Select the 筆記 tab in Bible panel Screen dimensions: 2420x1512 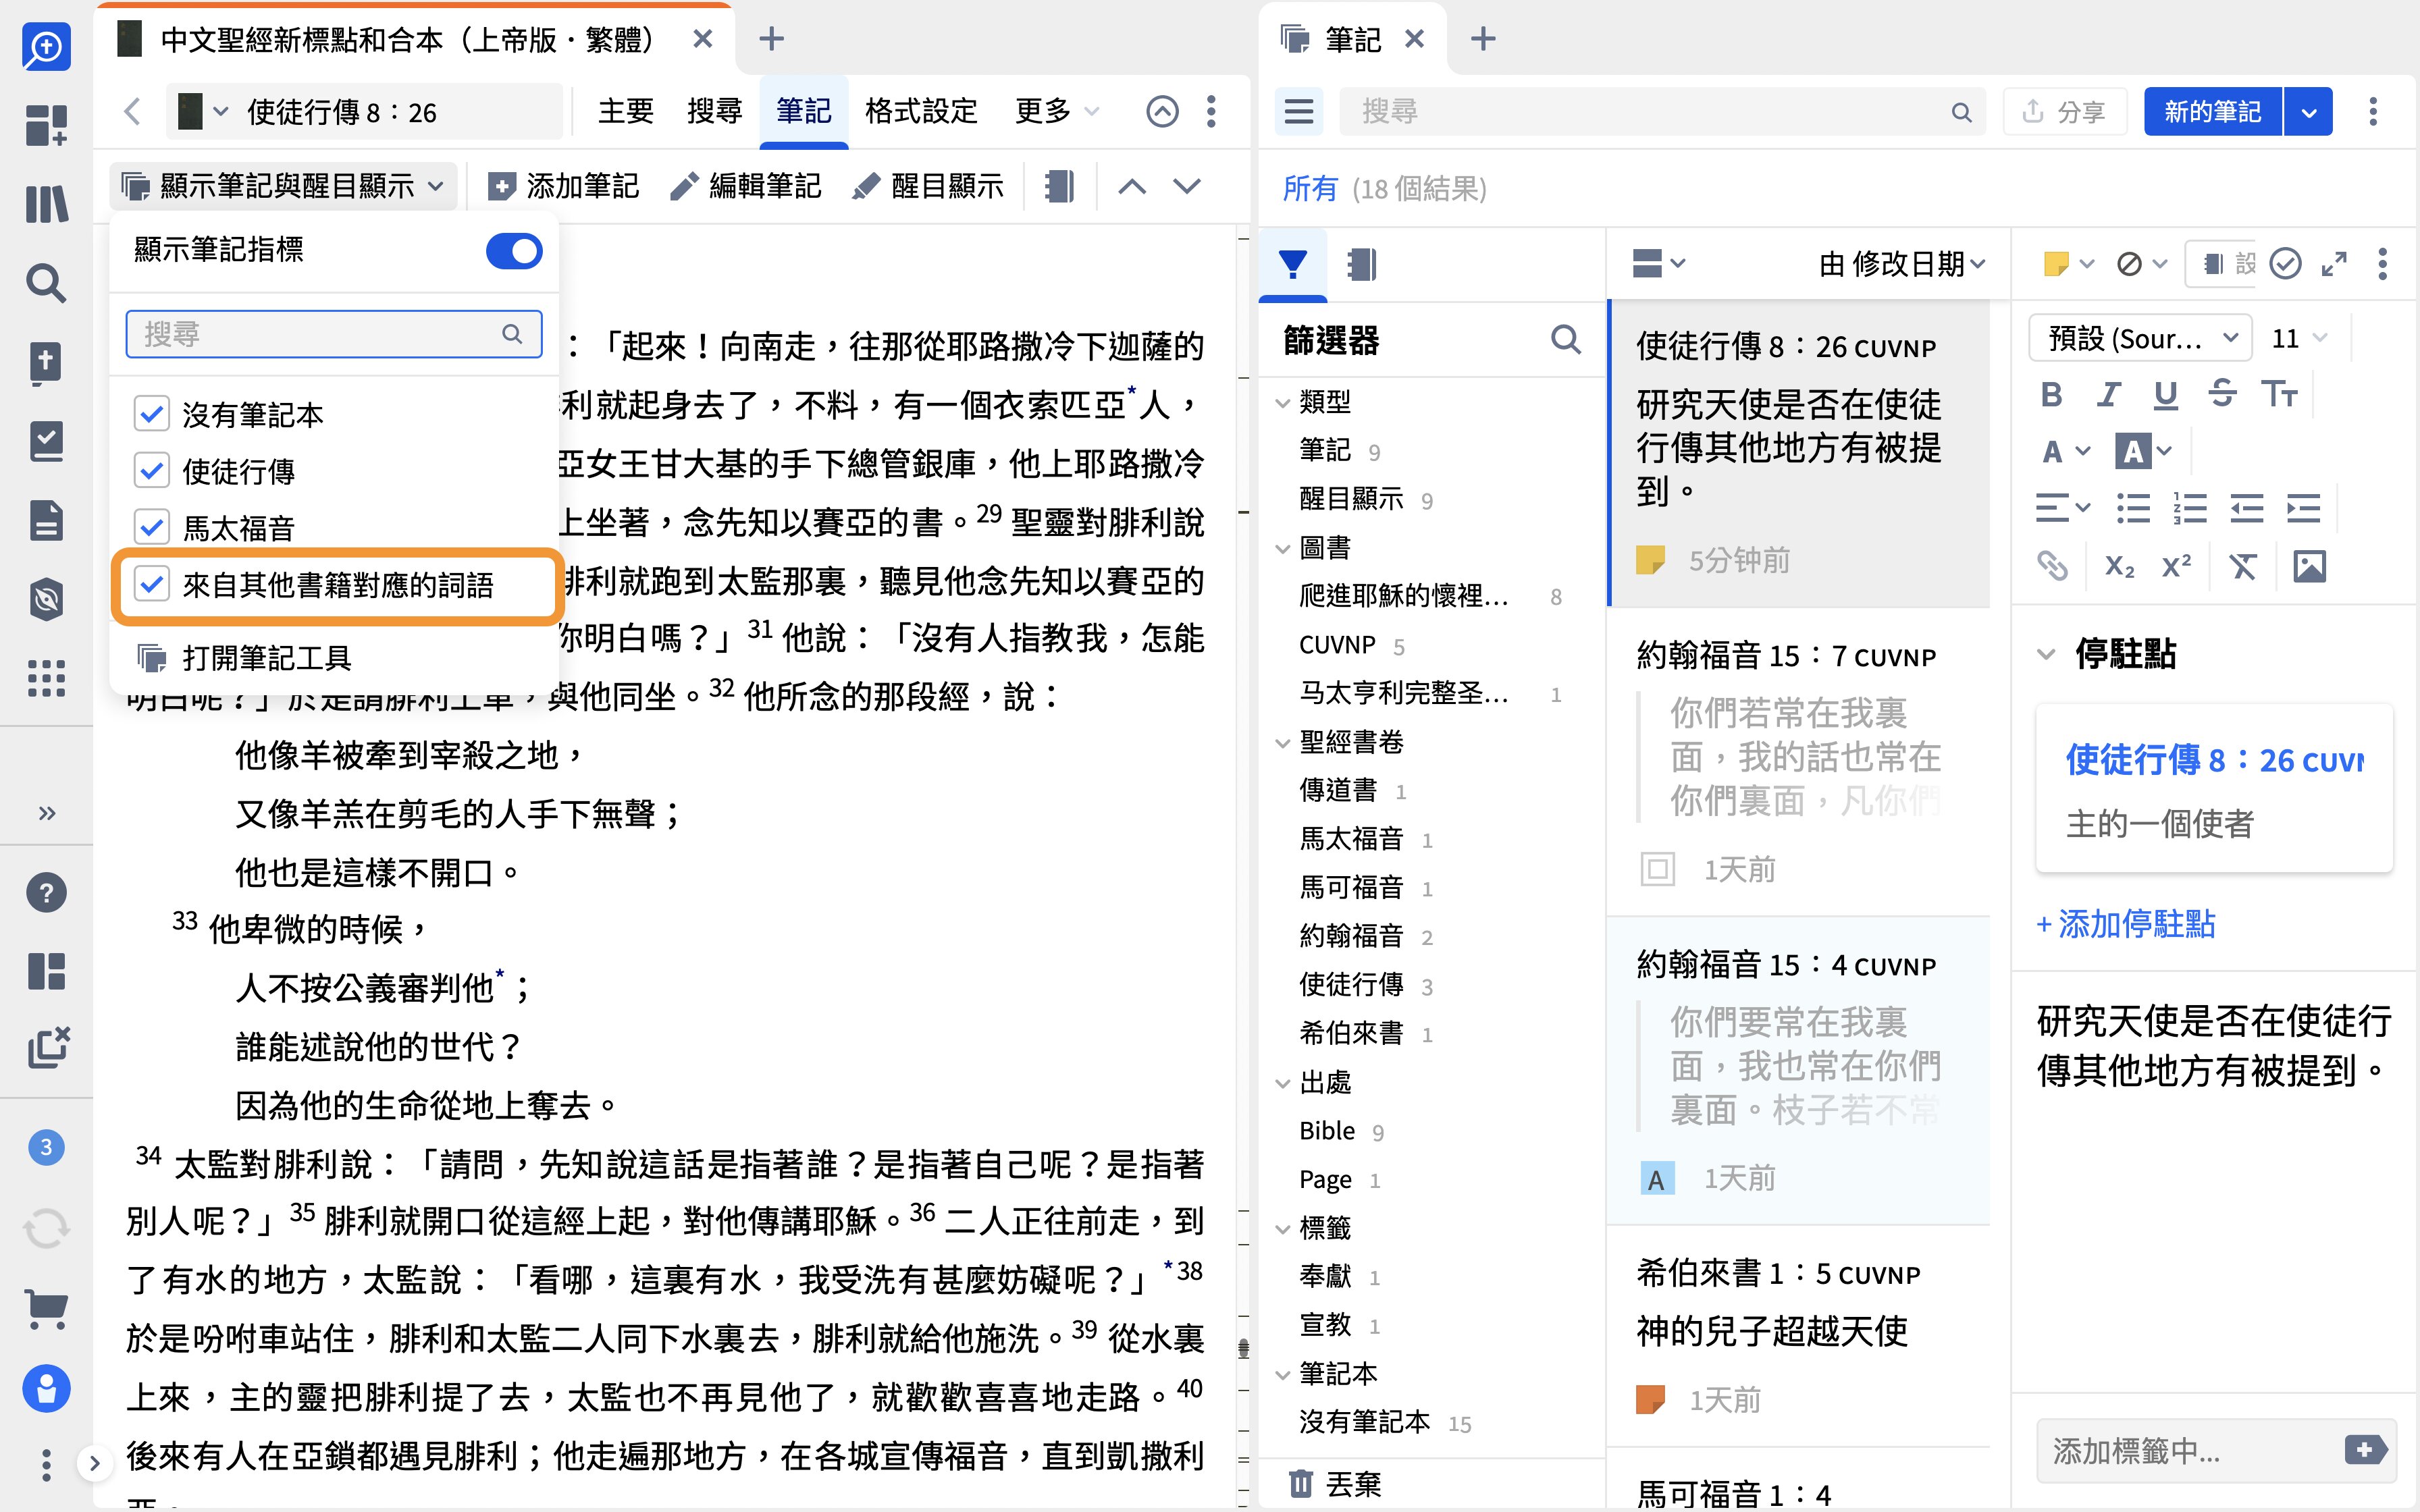803,111
